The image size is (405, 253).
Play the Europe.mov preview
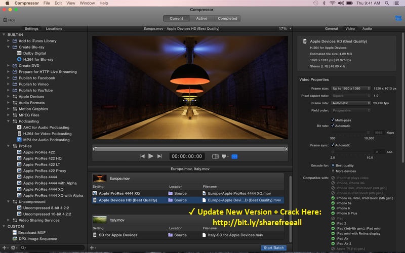pos(151,156)
